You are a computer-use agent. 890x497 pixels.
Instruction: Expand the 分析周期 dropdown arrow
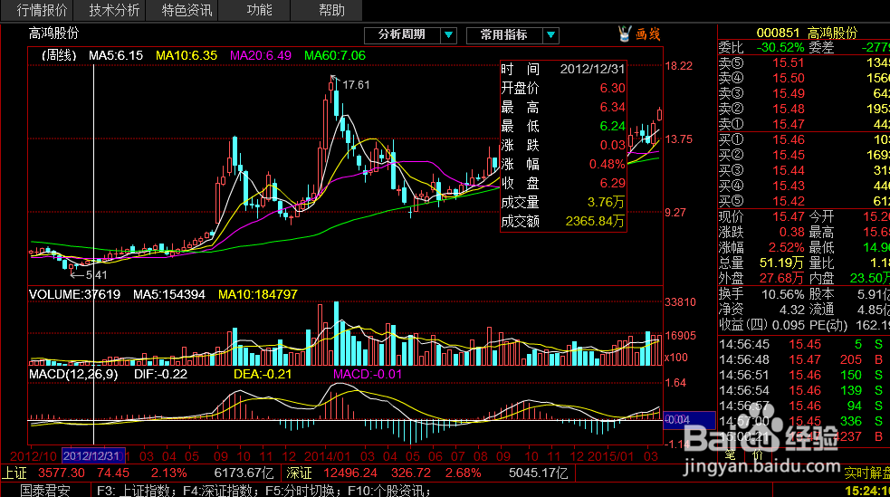coord(448,35)
